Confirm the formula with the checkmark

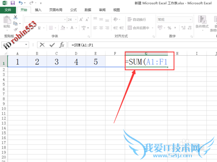[x=52, y=45]
